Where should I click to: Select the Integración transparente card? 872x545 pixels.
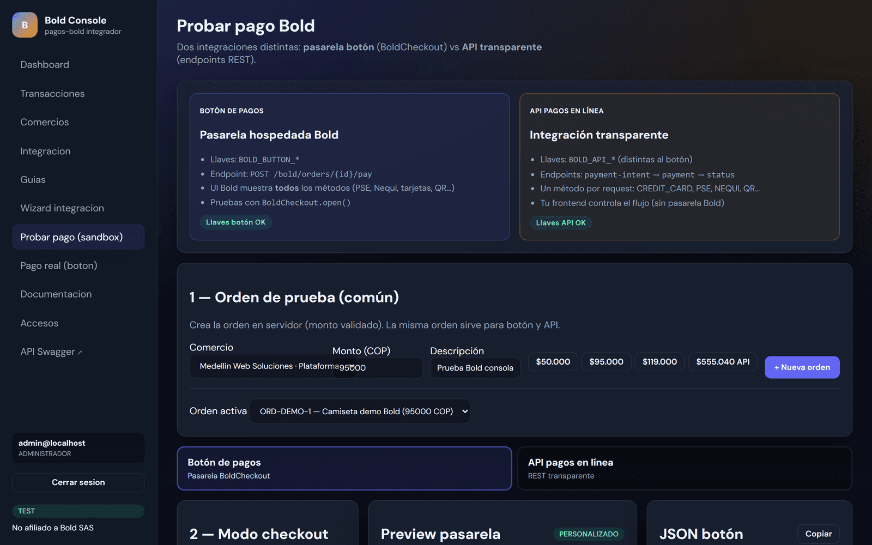[679, 167]
